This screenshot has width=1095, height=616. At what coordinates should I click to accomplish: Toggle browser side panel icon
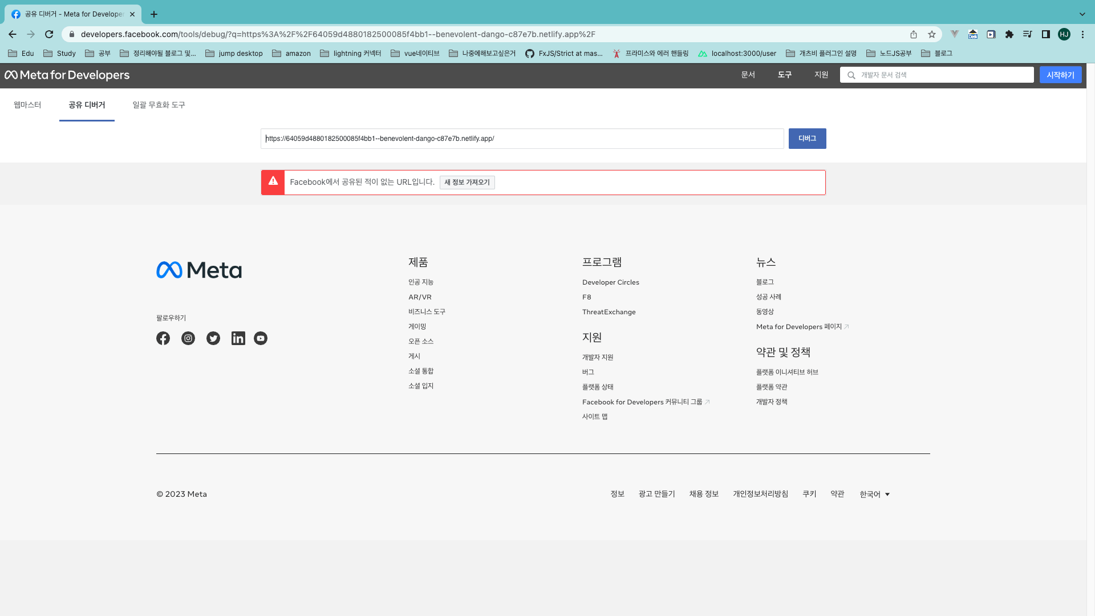click(1046, 34)
